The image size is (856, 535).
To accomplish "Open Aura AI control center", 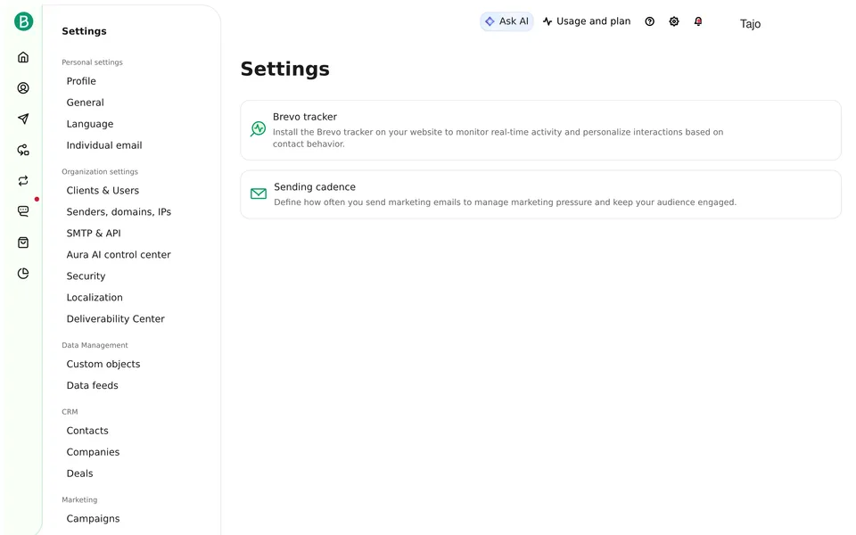I will pos(119,254).
